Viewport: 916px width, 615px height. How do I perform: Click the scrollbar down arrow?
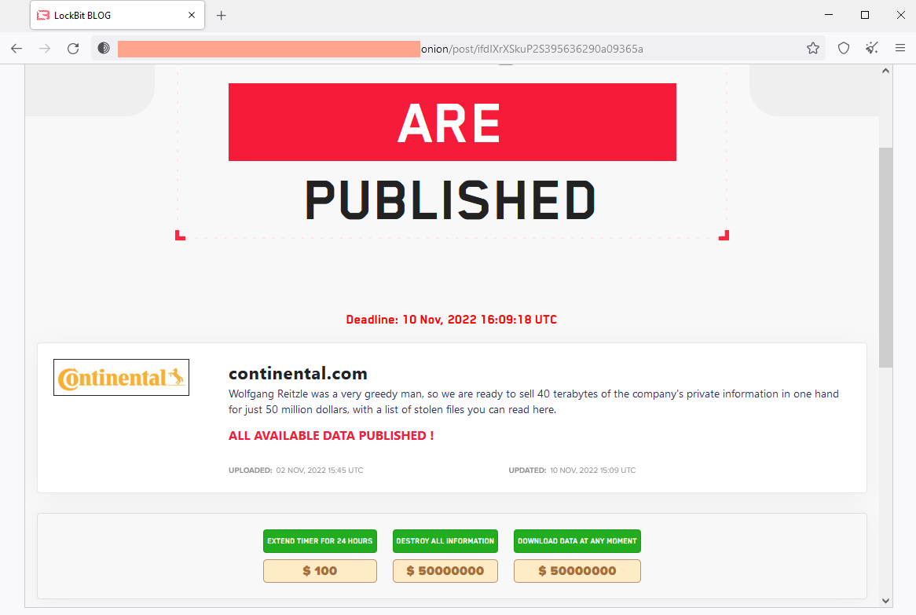point(885,600)
